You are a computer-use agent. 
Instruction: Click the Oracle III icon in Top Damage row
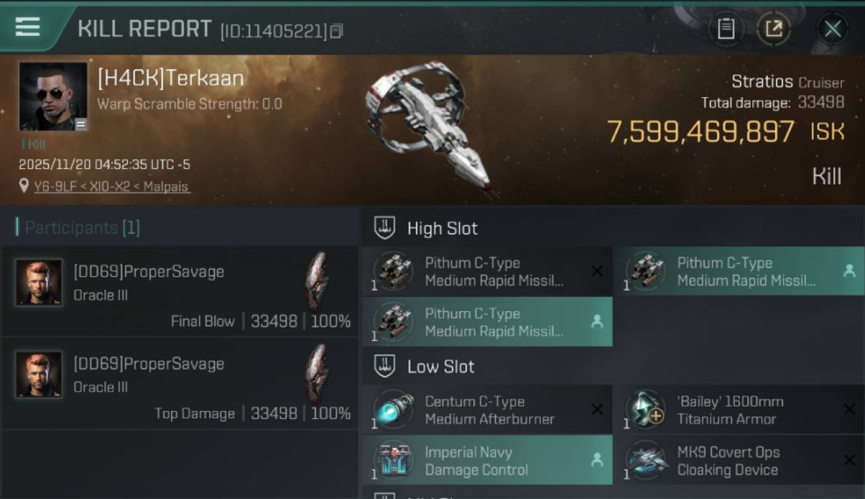[x=317, y=373]
